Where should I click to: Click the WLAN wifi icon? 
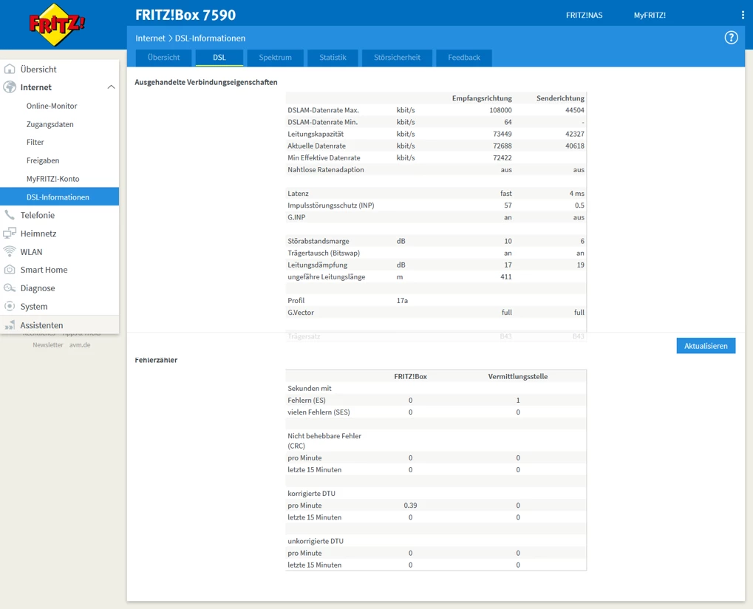click(x=10, y=251)
